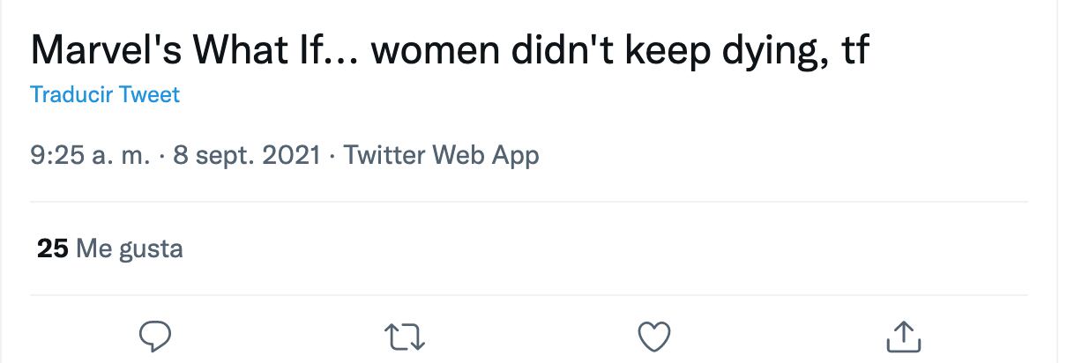Click "tf" at the tweet's end
Screen dimensions: 1067x363
tap(854, 51)
